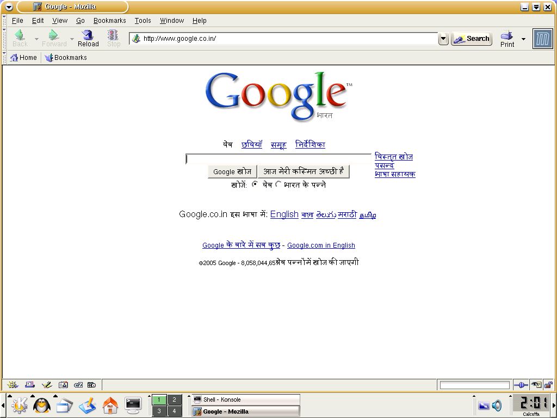Click the Tux penguin panel icon

(x=42, y=405)
